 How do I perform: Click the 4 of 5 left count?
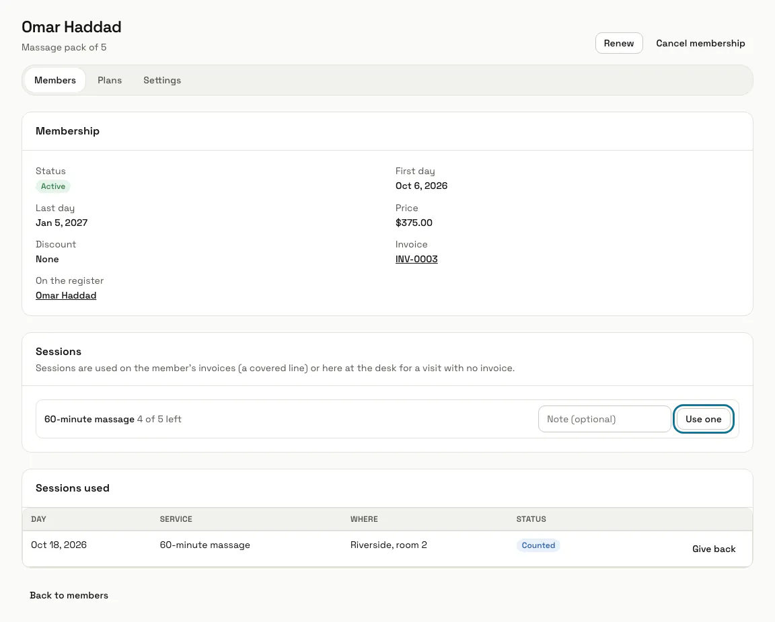tap(159, 419)
